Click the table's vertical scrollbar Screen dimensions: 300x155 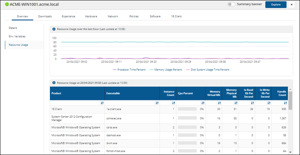[290, 101]
